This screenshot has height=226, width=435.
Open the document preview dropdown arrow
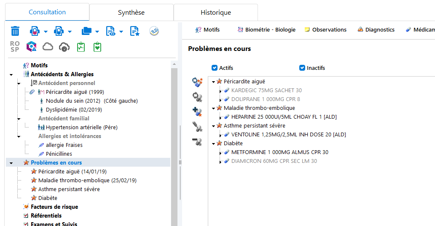click(x=121, y=32)
